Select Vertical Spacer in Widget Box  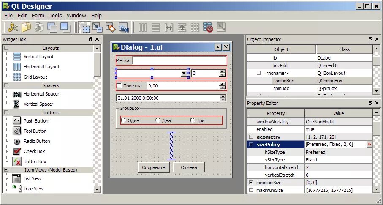[x=38, y=104]
